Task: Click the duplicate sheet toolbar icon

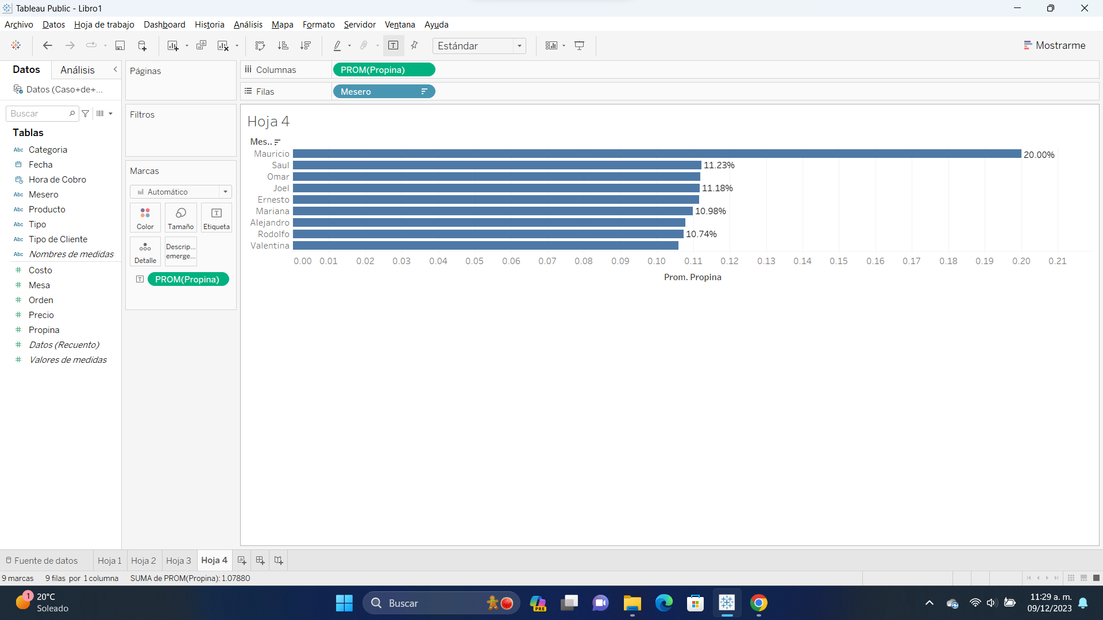Action: tap(201, 45)
